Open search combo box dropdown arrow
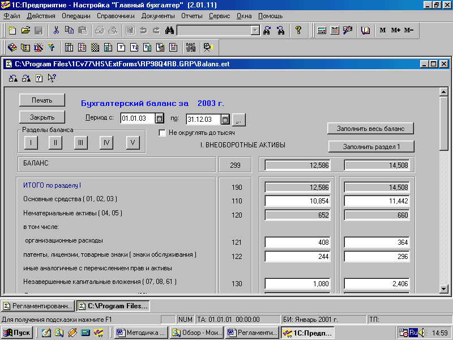Screen dimensions: 453x340 tap(255, 31)
